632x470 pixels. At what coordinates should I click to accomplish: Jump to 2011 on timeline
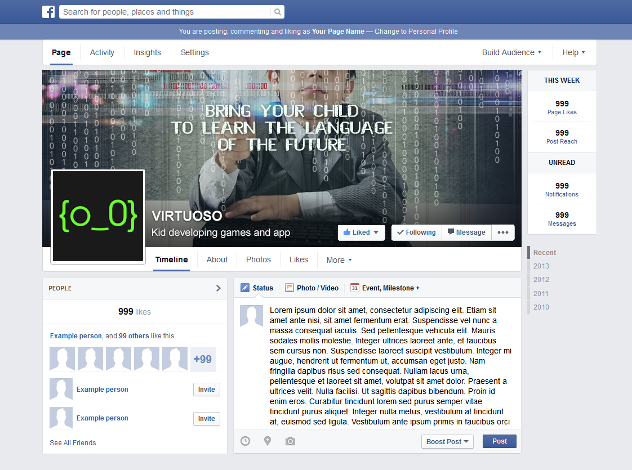point(541,294)
